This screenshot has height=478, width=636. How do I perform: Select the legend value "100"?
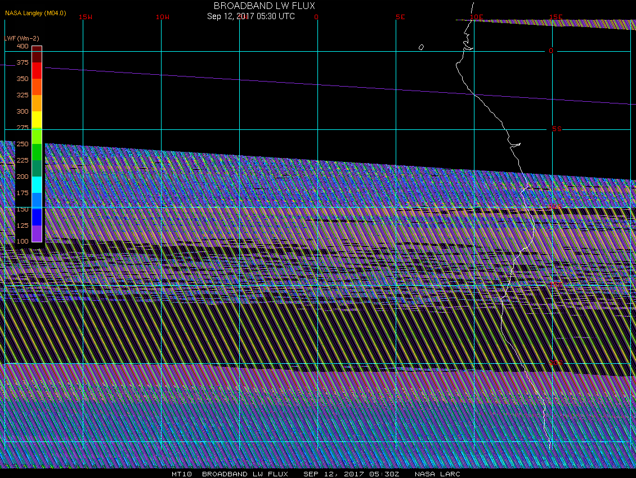pos(23,241)
